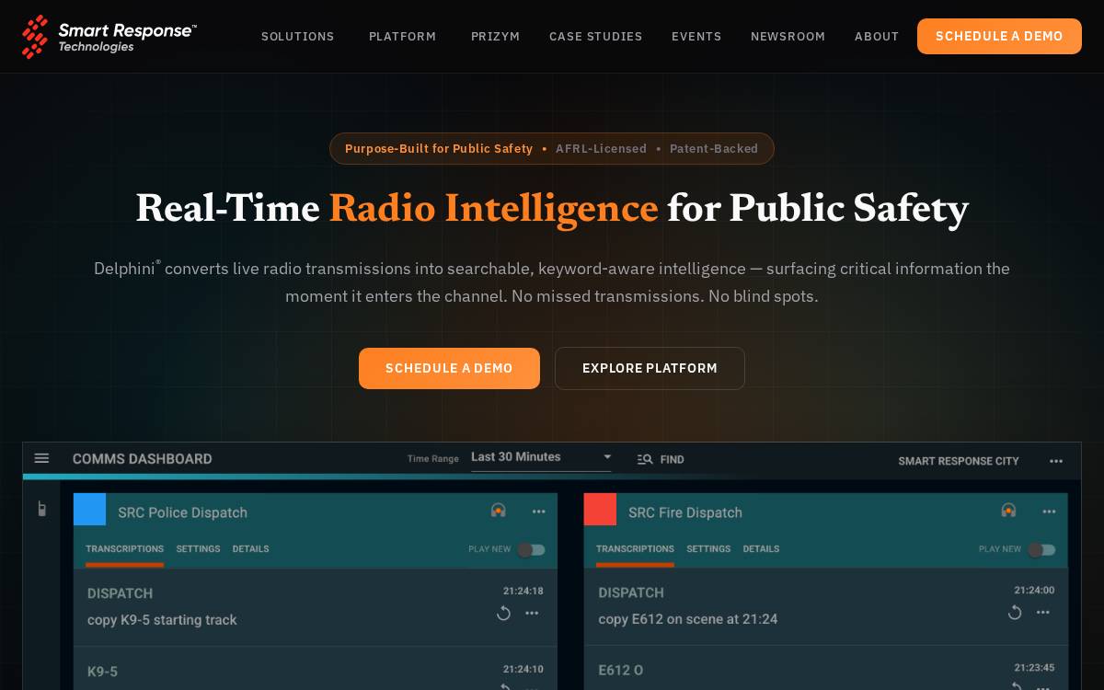Screen dimensions: 1104x690
Task: Open more options on SRC Police Dispatch
Action: [x=539, y=512]
